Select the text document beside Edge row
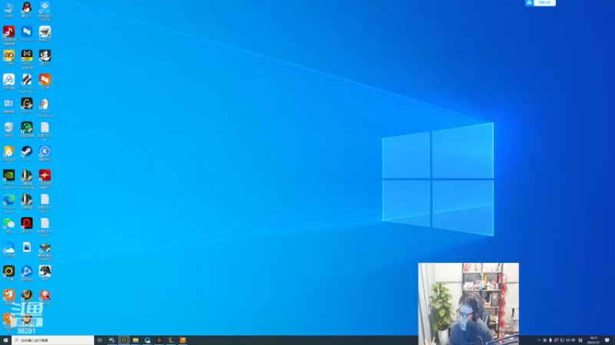 45,200
